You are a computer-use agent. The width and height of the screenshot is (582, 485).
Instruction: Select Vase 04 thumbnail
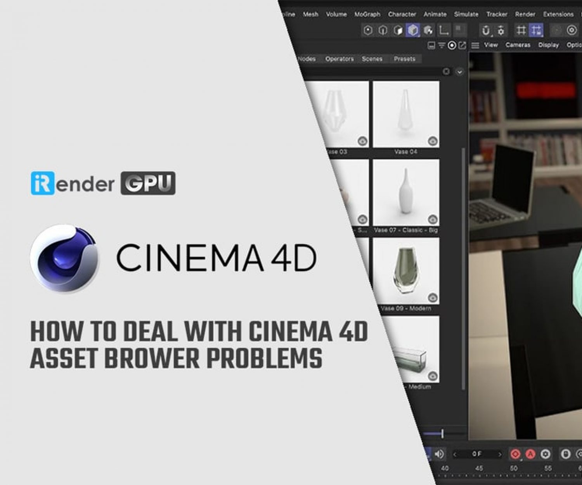pos(406,114)
